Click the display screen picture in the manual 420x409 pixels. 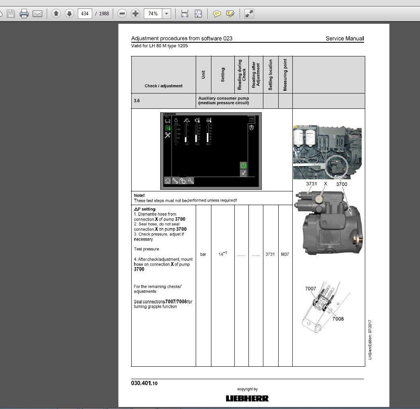pyautogui.click(x=211, y=151)
